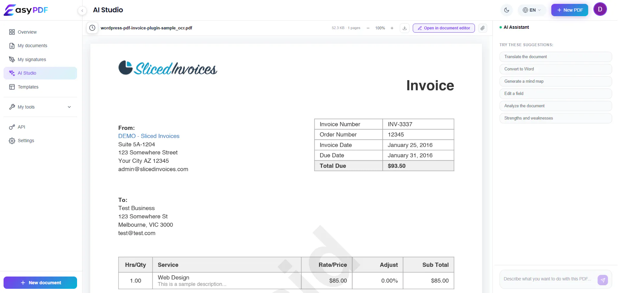Click the AI Assistant panel heading
This screenshot has width=618, height=293.
516,27
